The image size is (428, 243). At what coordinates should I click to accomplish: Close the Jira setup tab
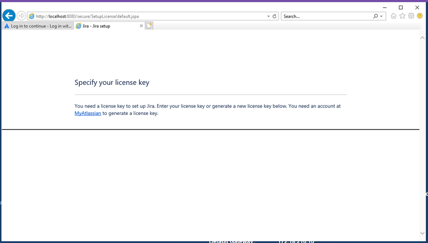click(x=141, y=26)
